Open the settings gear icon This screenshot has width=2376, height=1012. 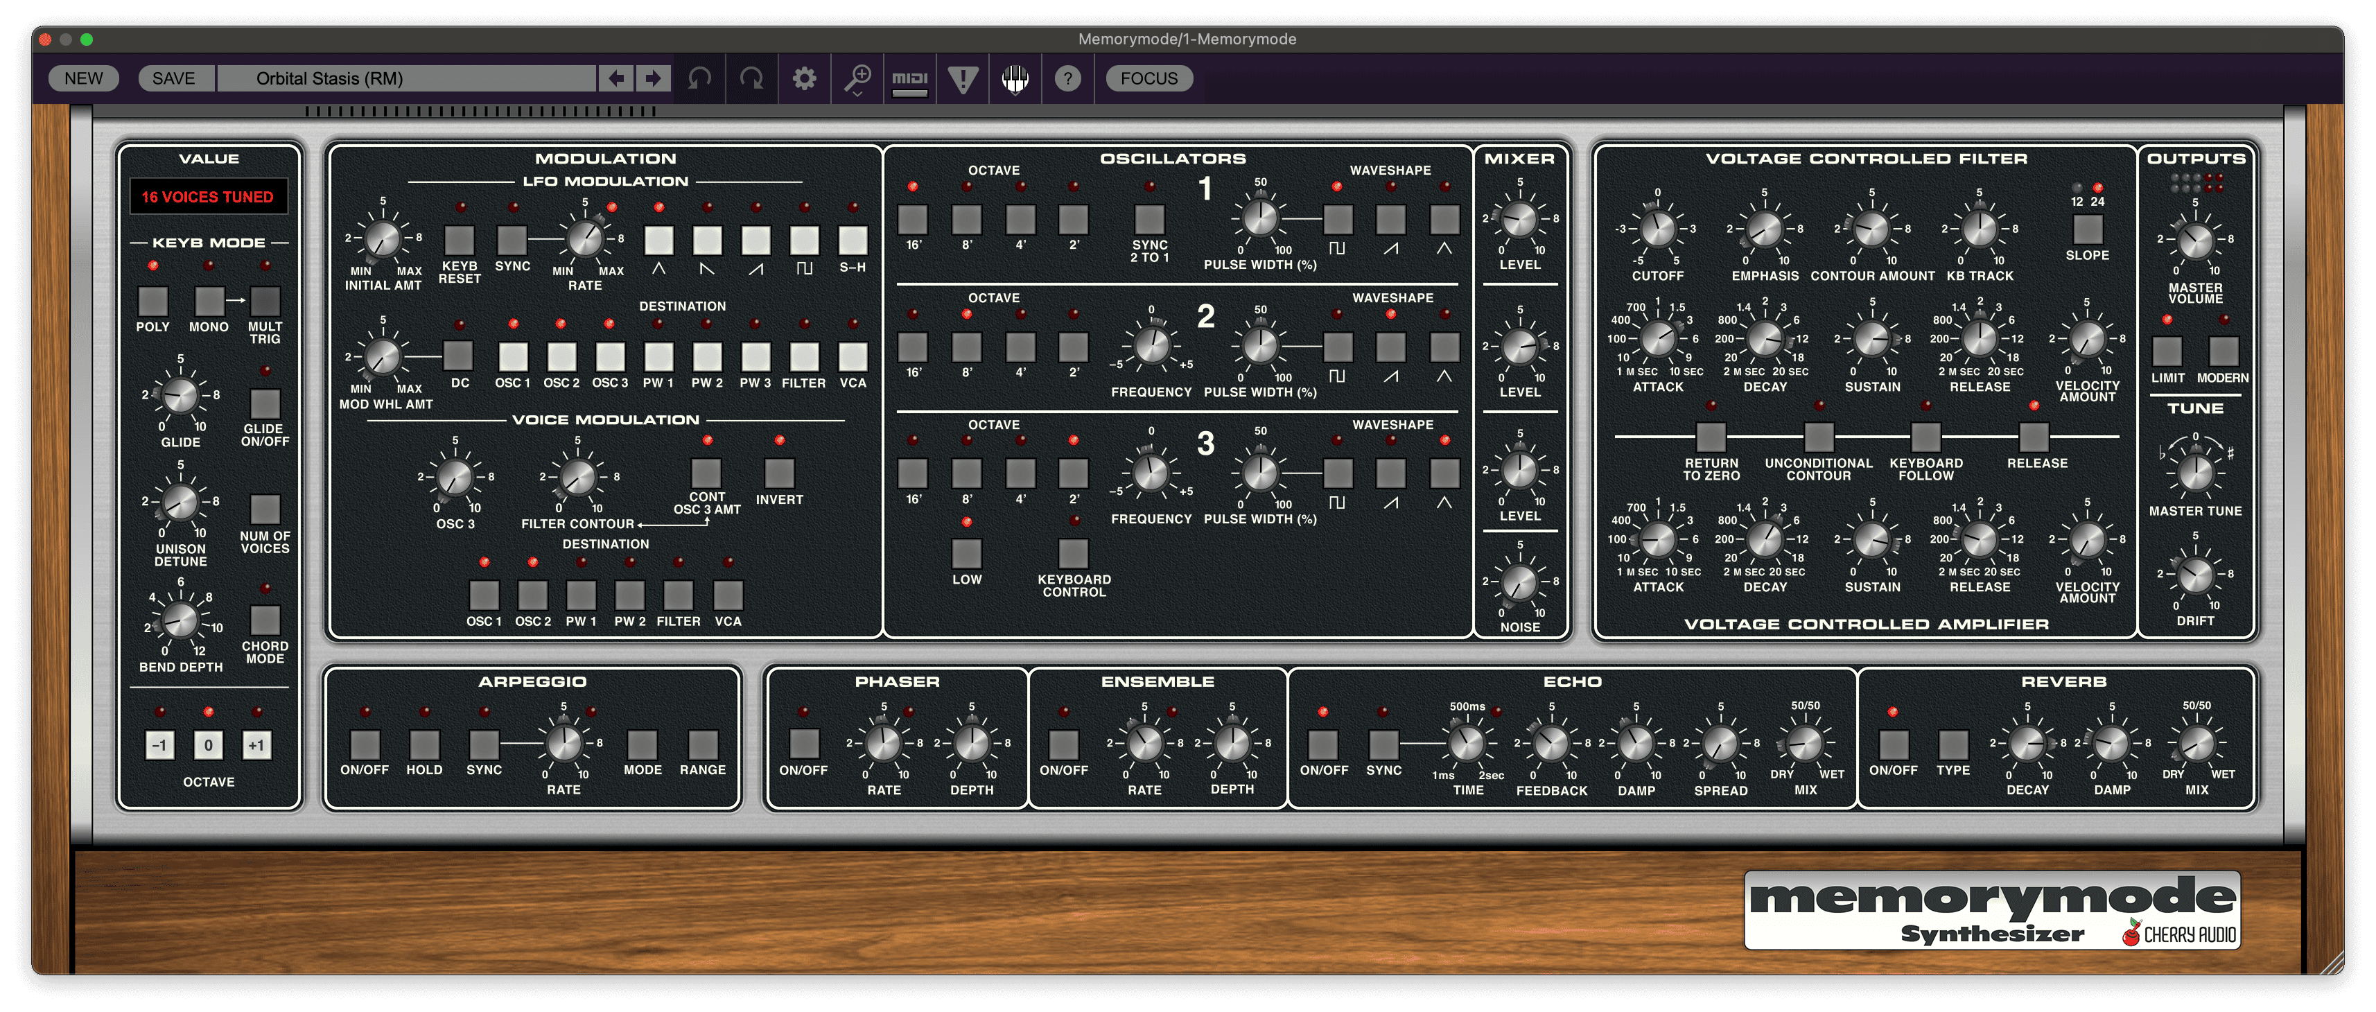coord(804,78)
